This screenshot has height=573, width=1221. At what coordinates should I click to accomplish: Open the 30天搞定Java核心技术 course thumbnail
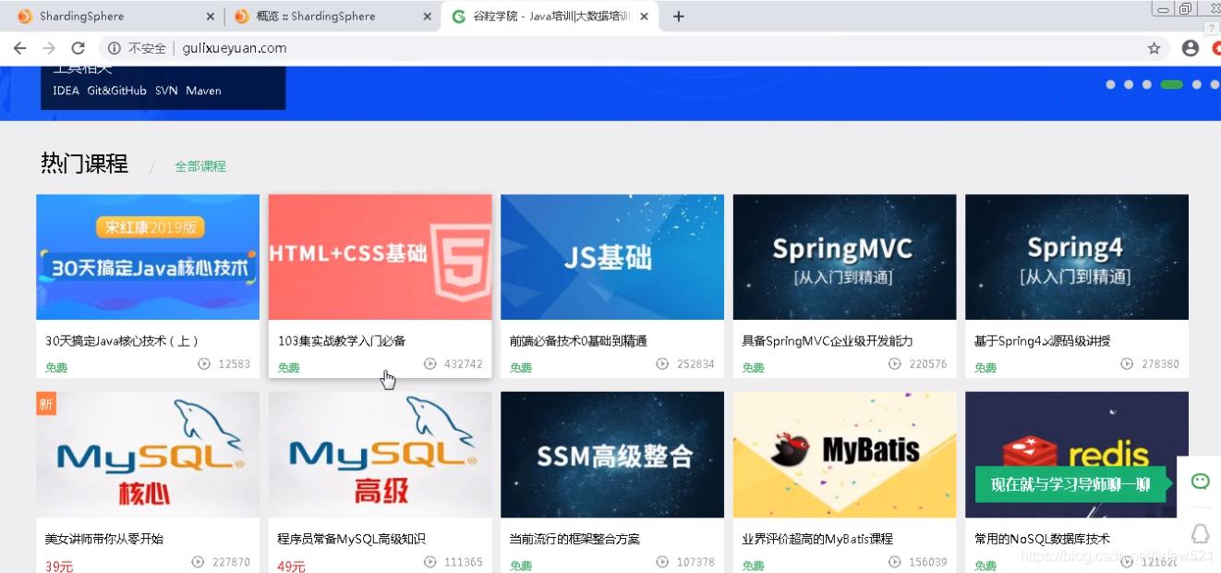click(148, 257)
